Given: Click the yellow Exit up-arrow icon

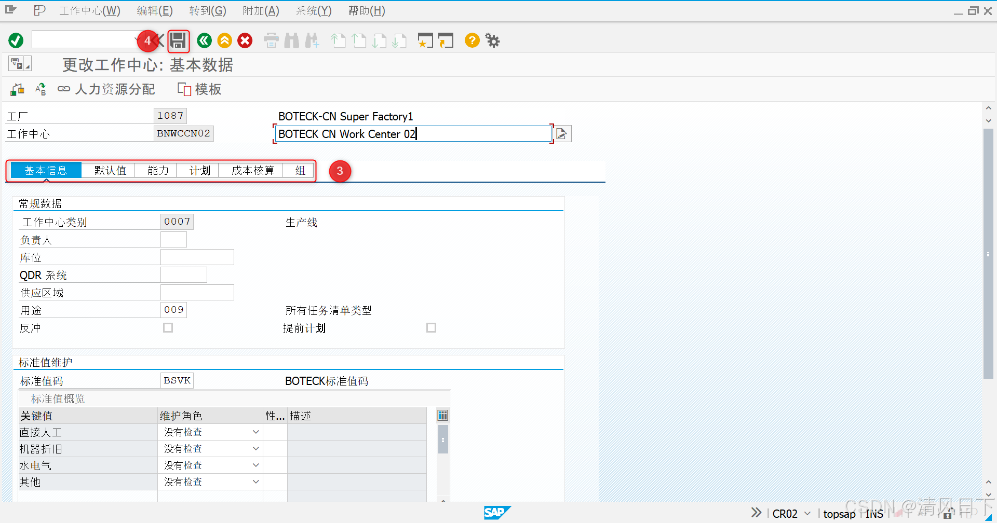Looking at the screenshot, I should [x=225, y=40].
